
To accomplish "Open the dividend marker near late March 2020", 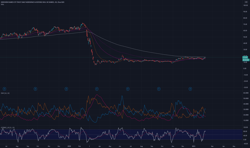I will (x=97, y=89).
